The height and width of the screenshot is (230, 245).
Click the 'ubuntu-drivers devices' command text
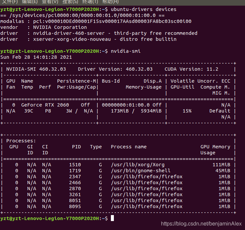pos(144,9)
